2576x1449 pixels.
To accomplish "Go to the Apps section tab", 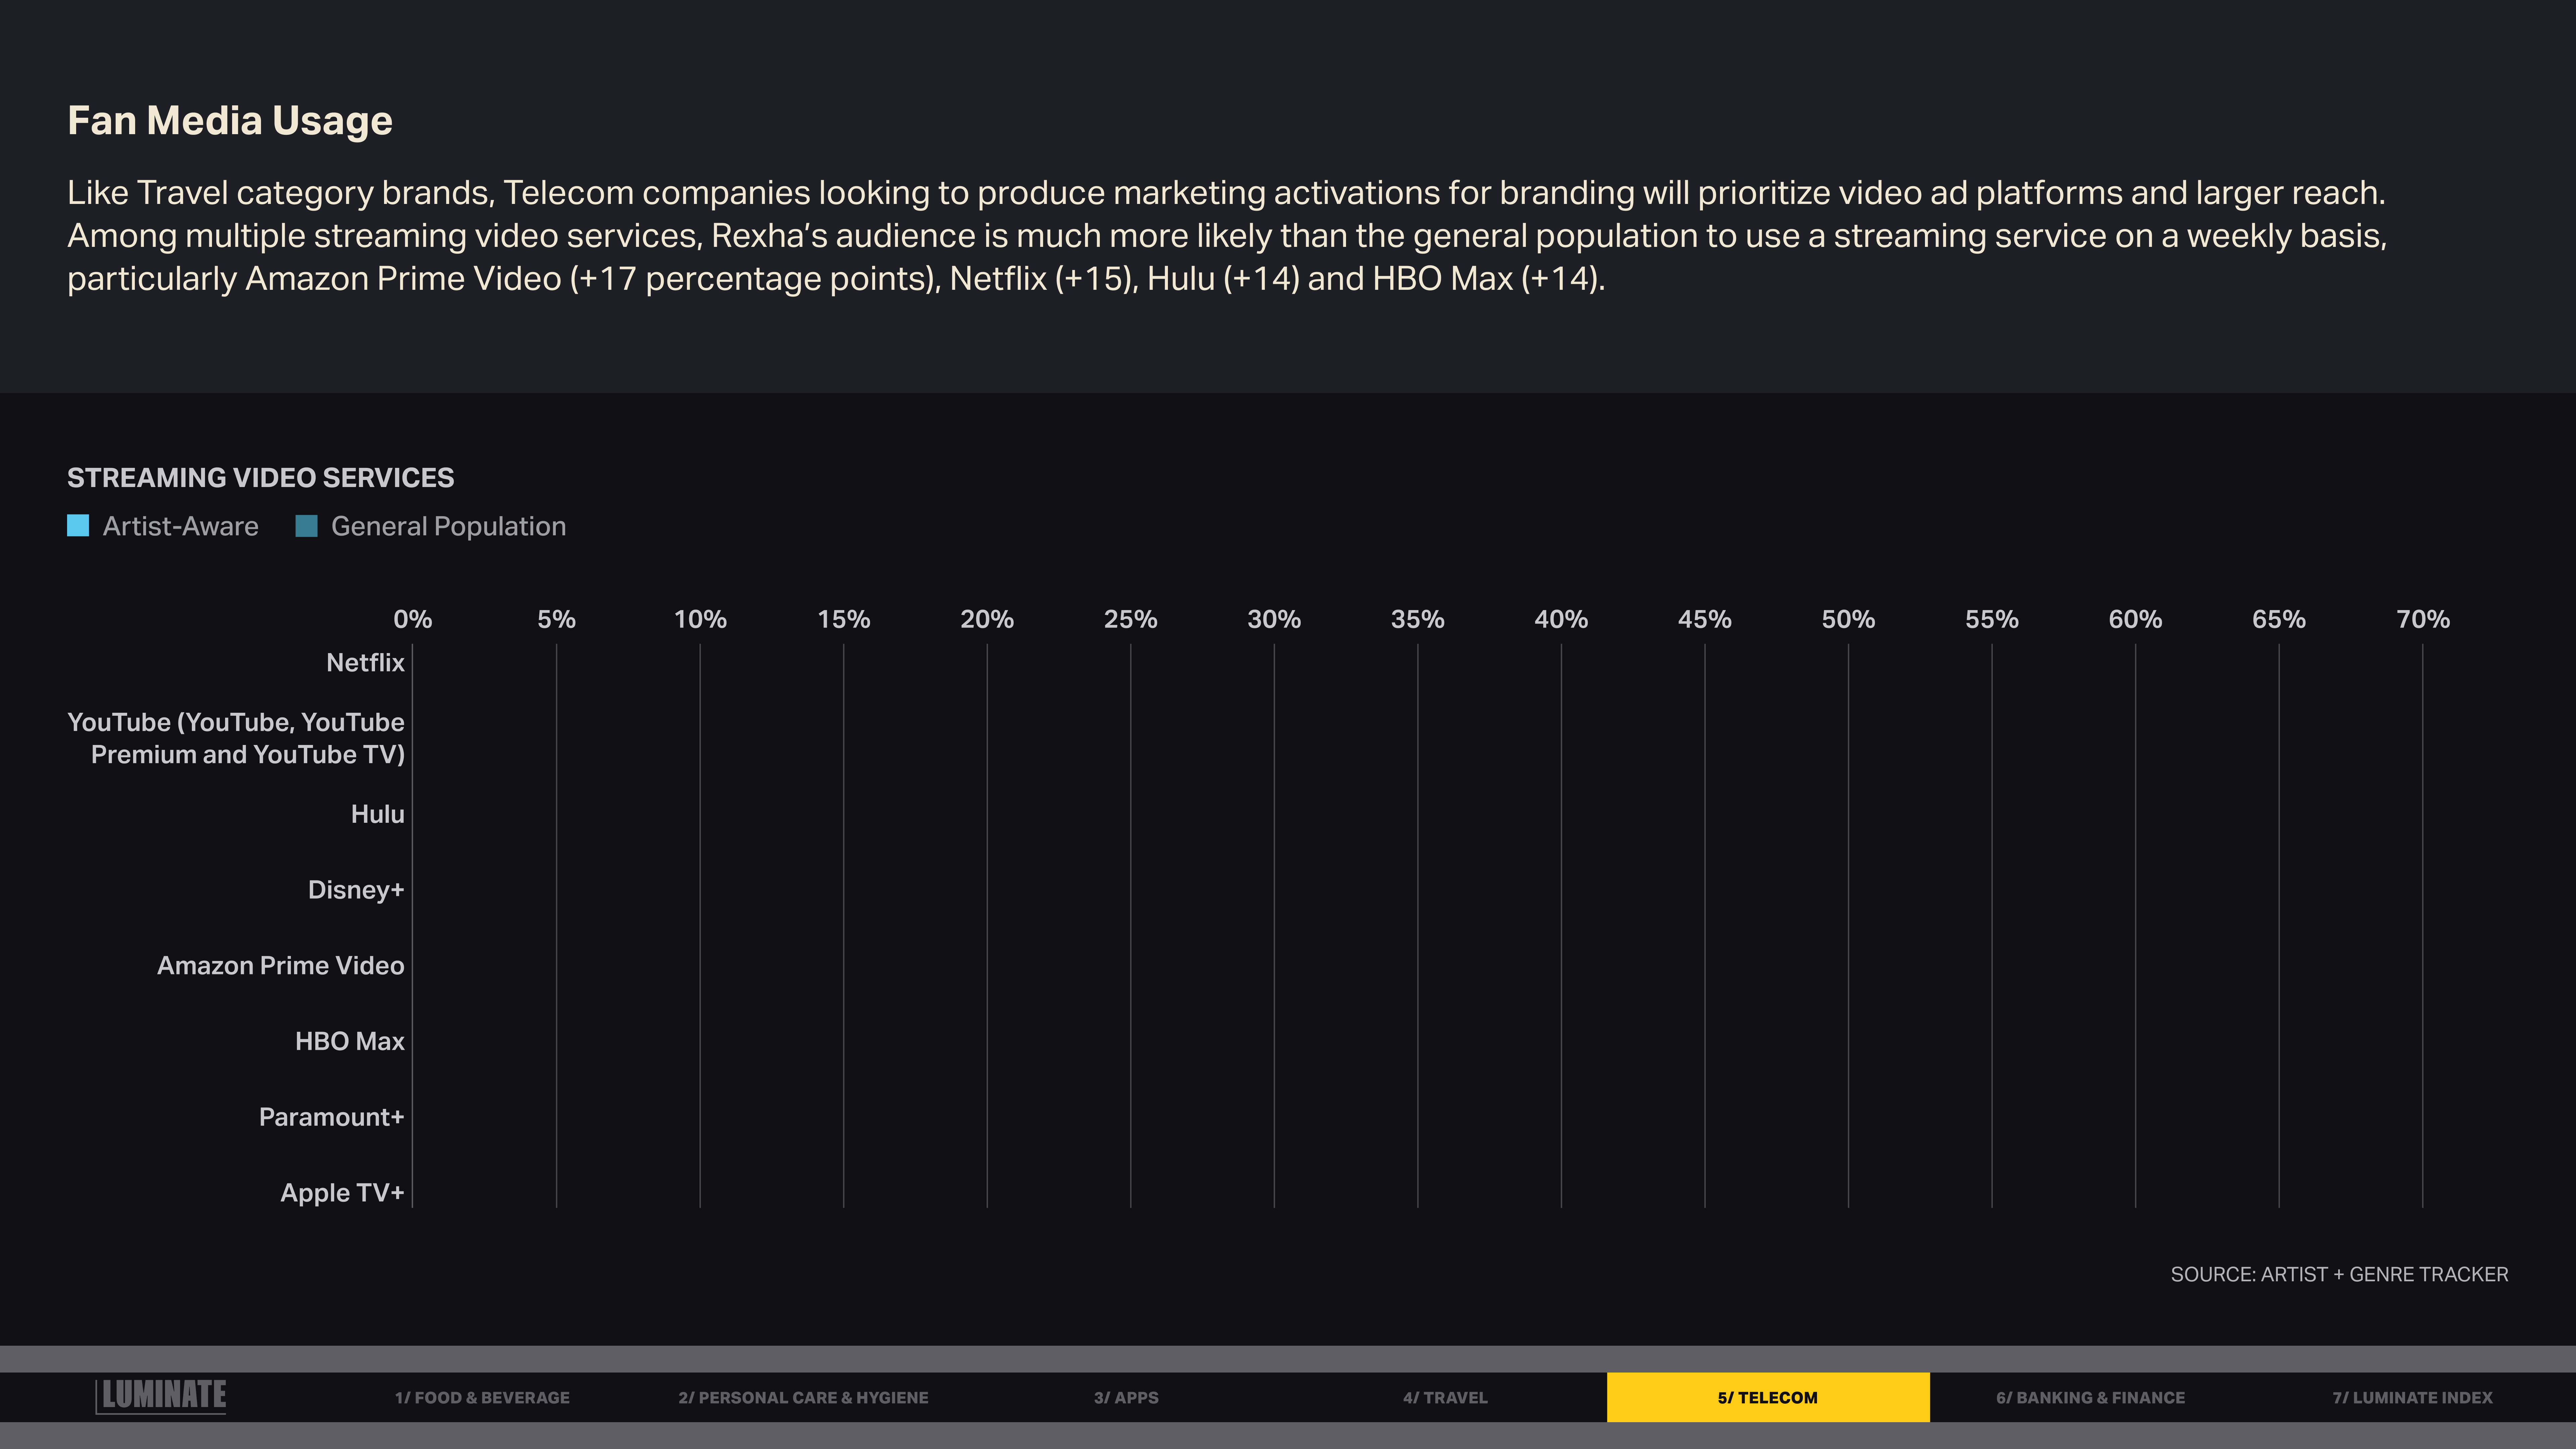I will point(1126,1397).
